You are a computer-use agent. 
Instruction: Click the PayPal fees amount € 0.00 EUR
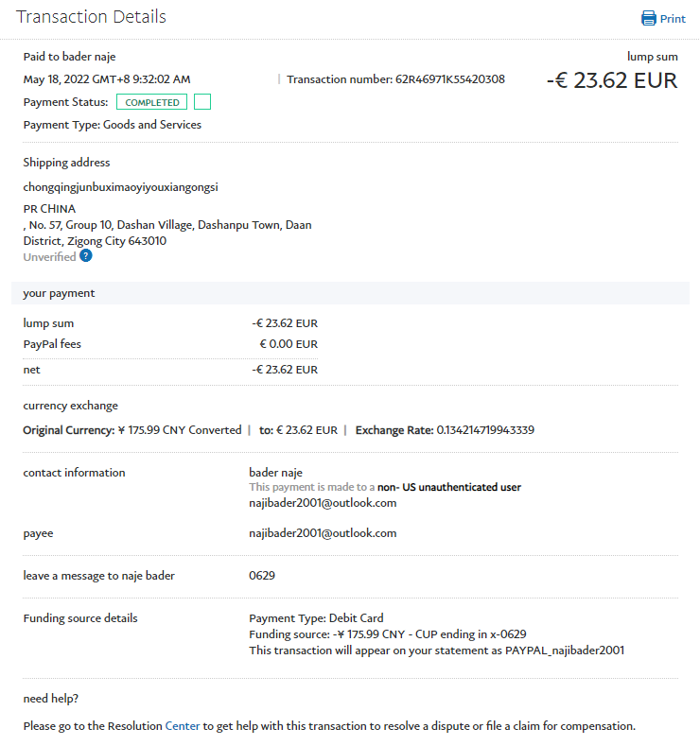(289, 344)
